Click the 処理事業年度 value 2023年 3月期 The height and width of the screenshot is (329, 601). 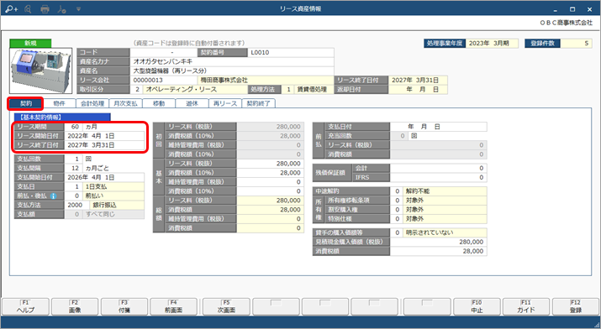pyautogui.click(x=492, y=44)
